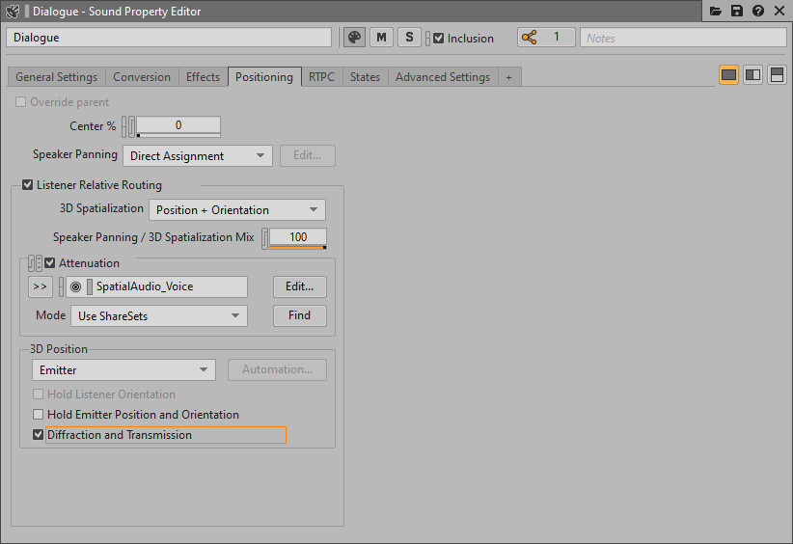Switch to top-bottom split panel layout
793x544 pixels.
(777, 75)
